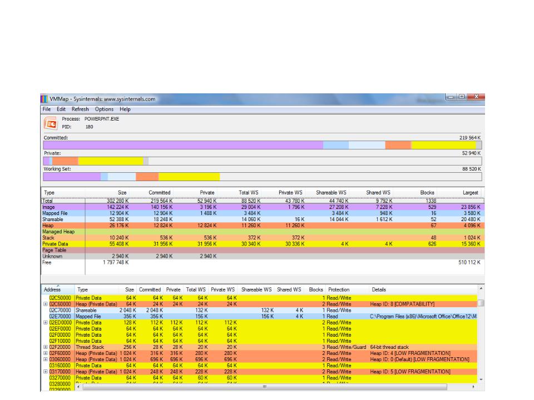The width and height of the screenshot is (534, 400).
Task: Click yellow Private Data segment in Private bar
Action: (x=111, y=161)
